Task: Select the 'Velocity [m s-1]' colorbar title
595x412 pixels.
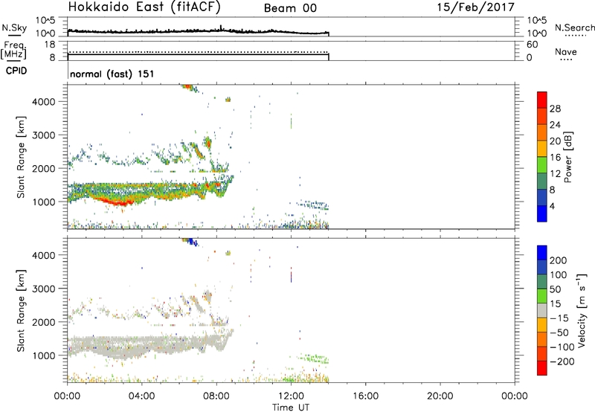Action: (582, 310)
